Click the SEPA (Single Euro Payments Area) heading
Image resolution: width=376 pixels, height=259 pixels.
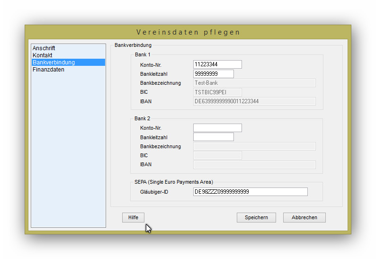(x=174, y=182)
